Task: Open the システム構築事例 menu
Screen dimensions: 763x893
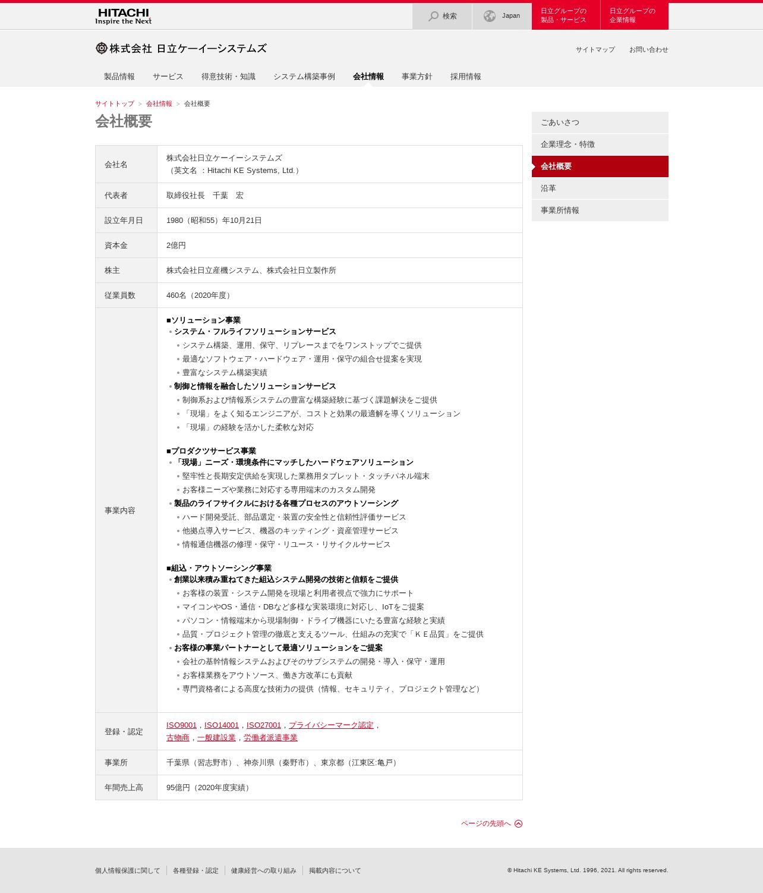Action: [x=304, y=77]
